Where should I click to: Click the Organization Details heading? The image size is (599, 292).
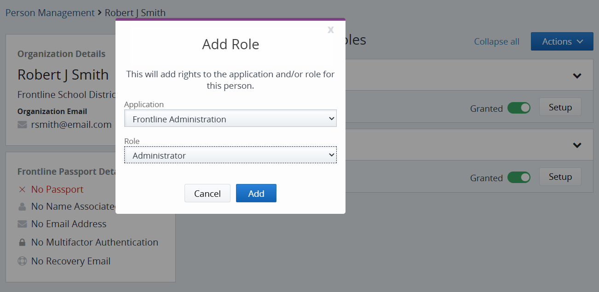61,54
